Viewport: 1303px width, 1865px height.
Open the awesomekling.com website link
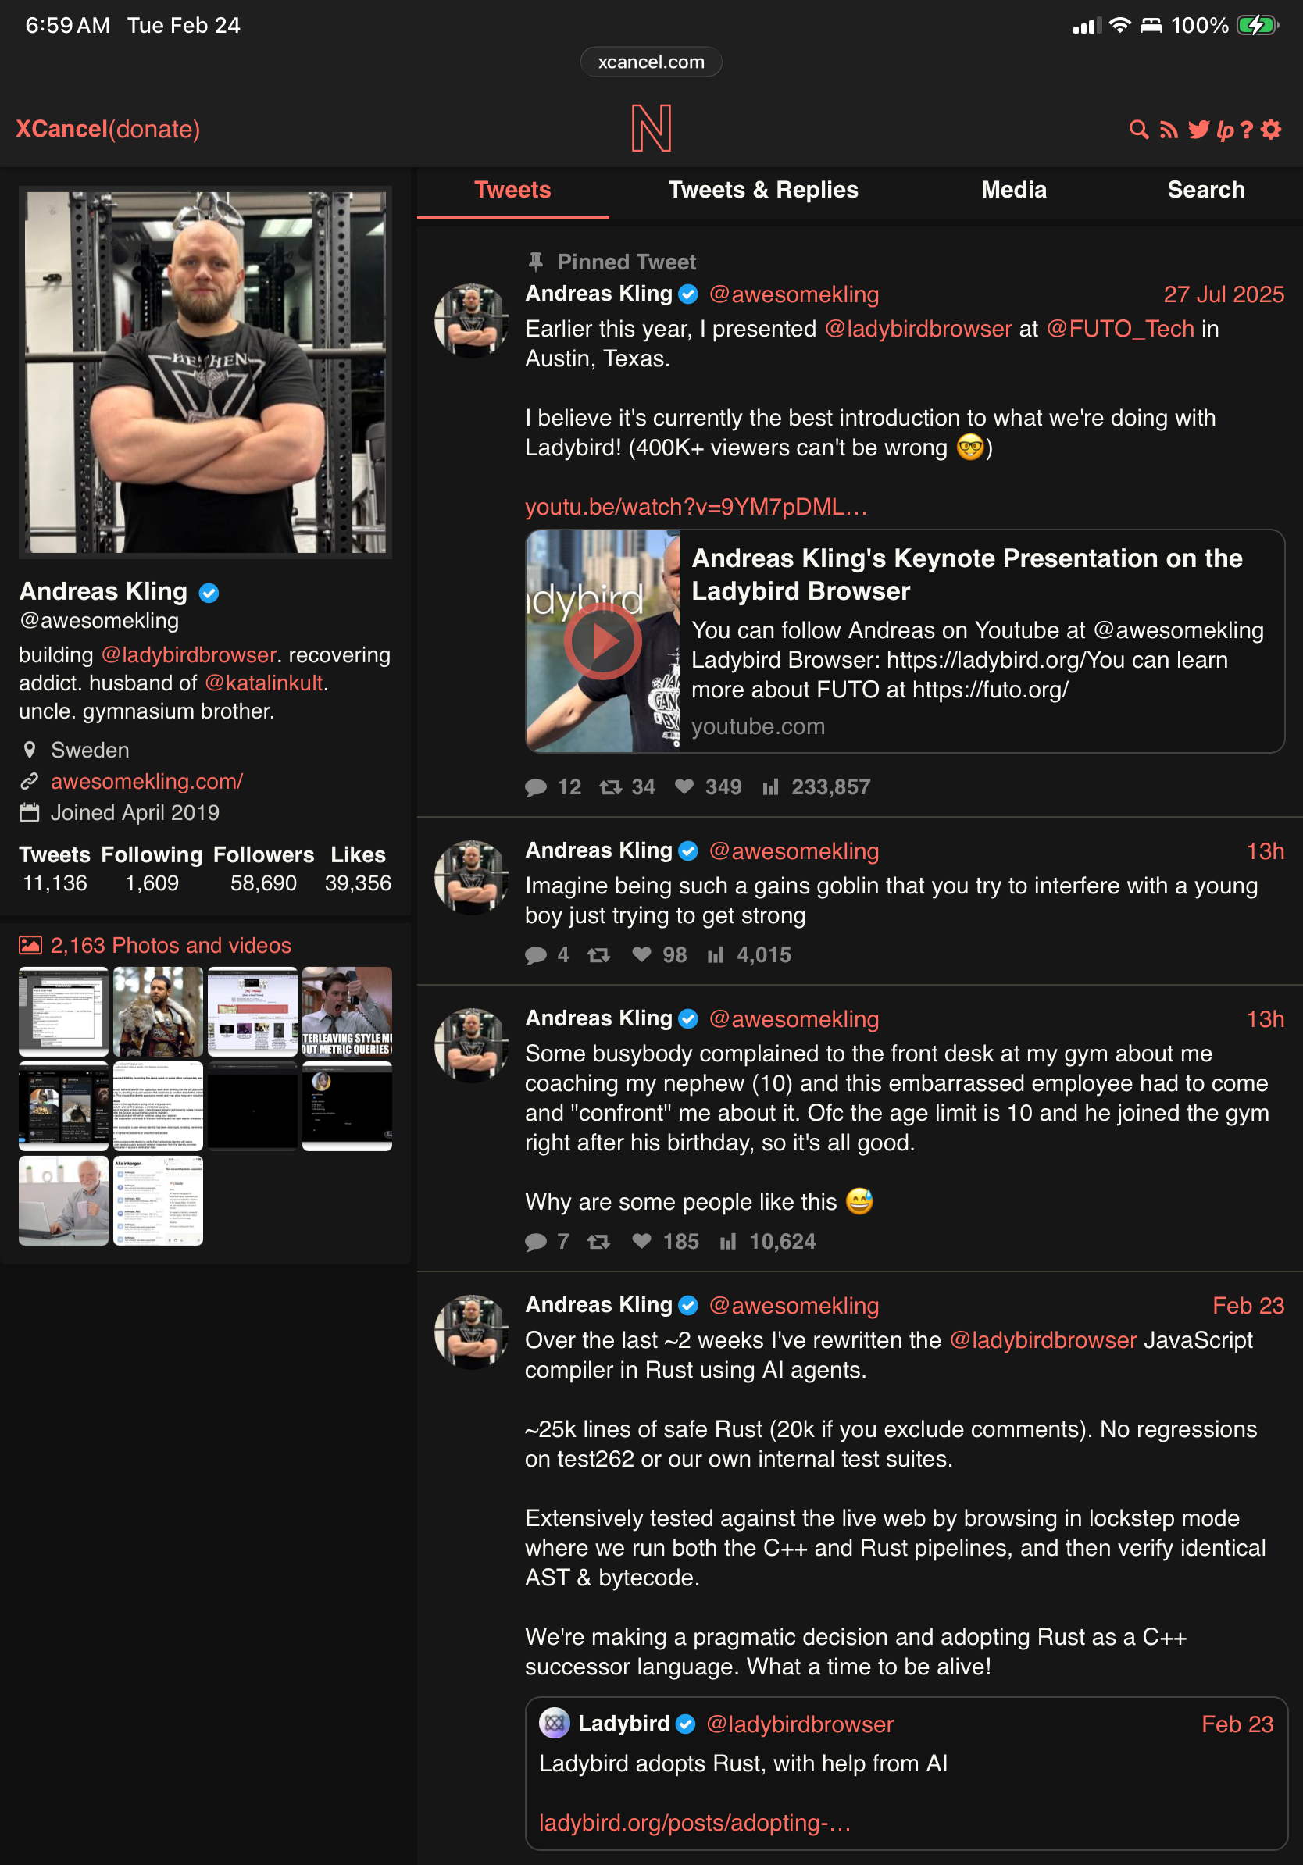(147, 782)
